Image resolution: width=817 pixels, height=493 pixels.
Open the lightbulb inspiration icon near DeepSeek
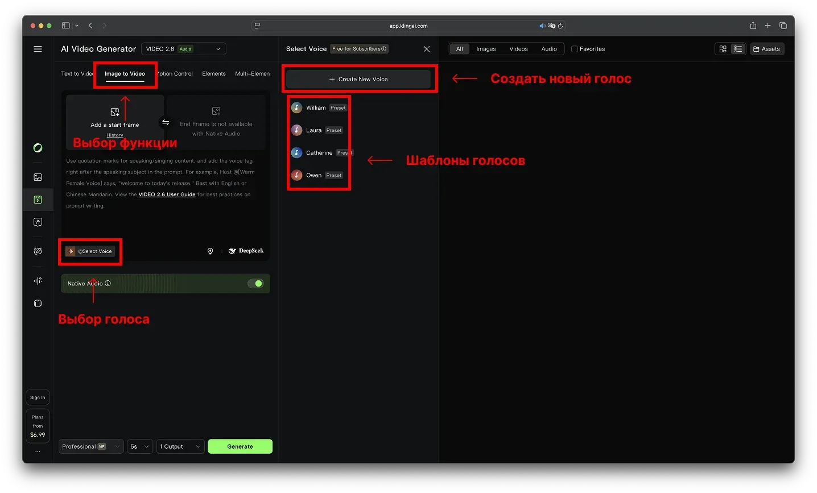click(210, 251)
